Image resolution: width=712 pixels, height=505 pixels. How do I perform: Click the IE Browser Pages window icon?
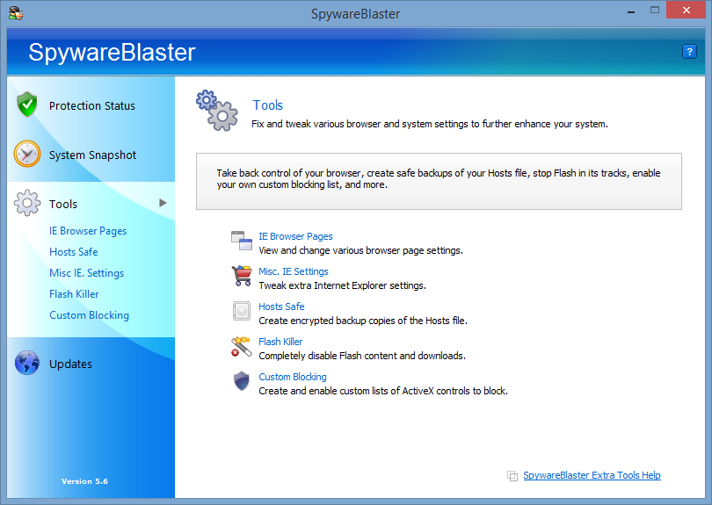(x=241, y=241)
